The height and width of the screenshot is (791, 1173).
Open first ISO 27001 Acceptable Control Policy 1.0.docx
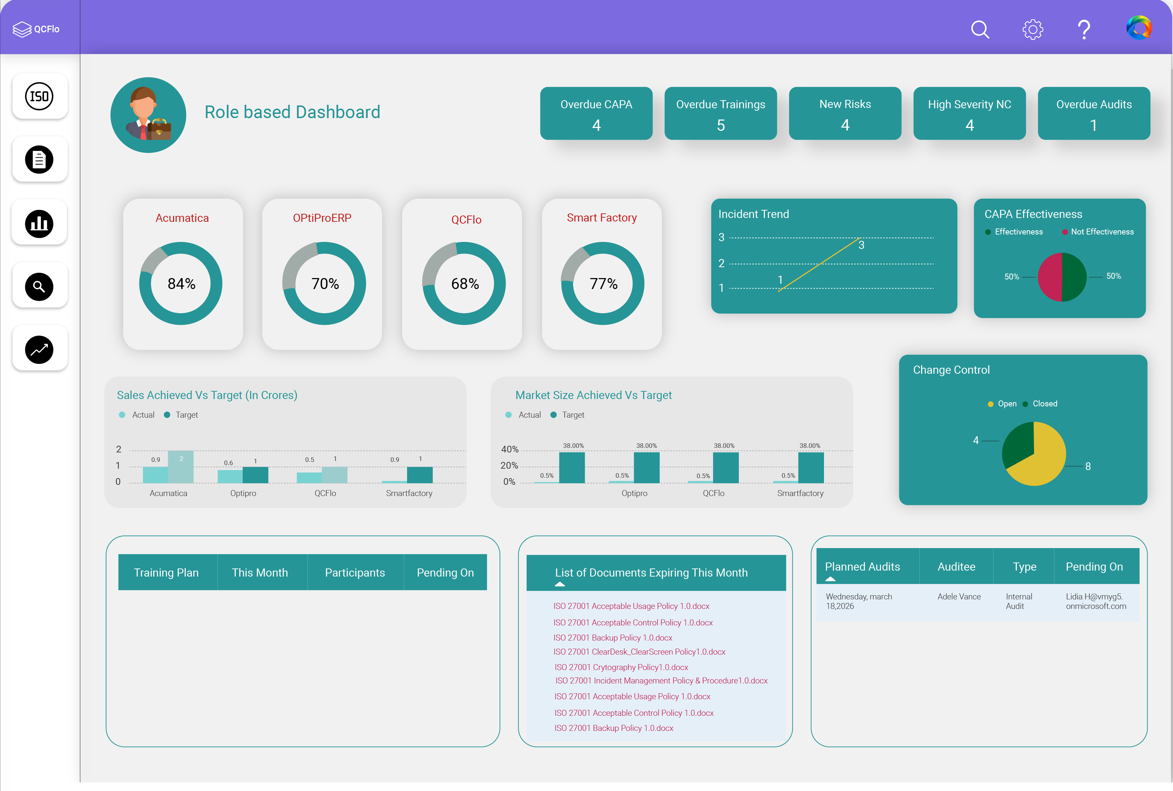point(633,623)
